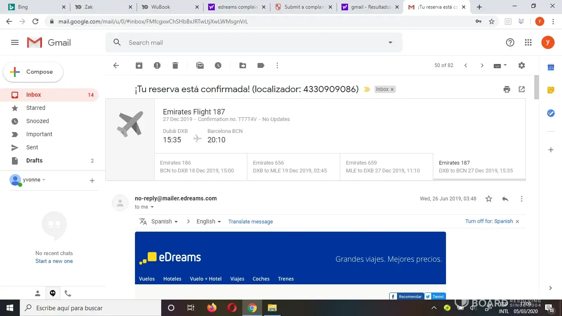Open Gmail settings gear

coord(522,65)
